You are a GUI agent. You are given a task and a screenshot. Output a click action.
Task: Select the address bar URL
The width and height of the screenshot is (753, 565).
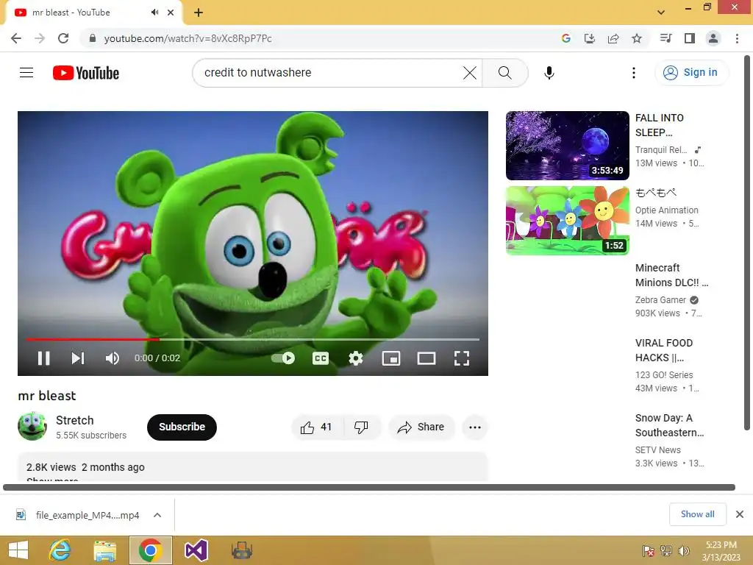pos(188,38)
